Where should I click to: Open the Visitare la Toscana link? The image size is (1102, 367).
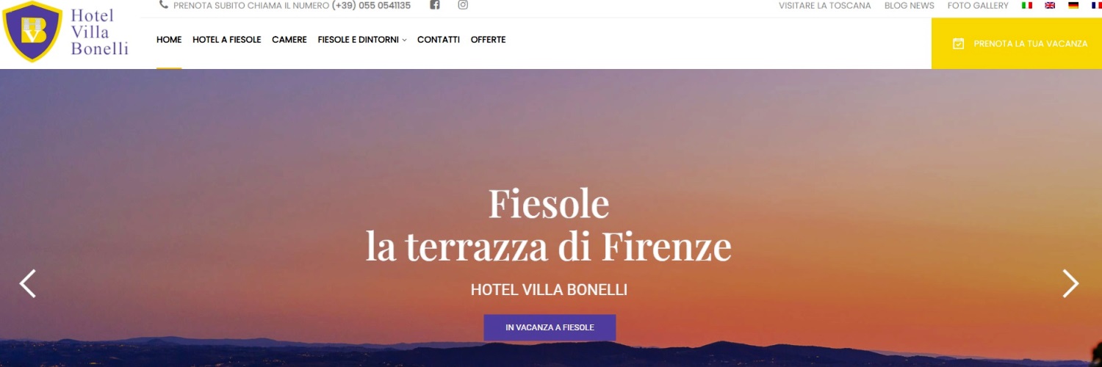click(825, 5)
